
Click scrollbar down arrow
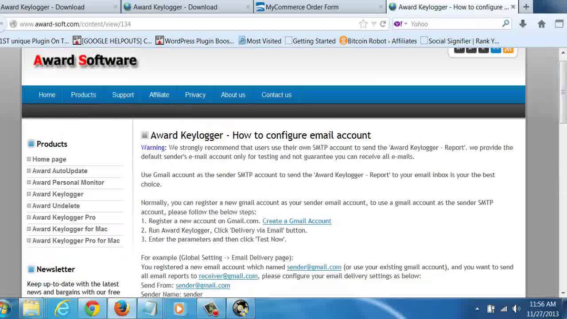pyautogui.click(x=563, y=293)
